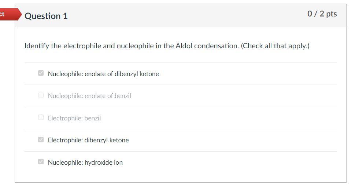The width and height of the screenshot is (352, 187).
Task: Click the word "pts" in the score
Action: coord(331,14)
